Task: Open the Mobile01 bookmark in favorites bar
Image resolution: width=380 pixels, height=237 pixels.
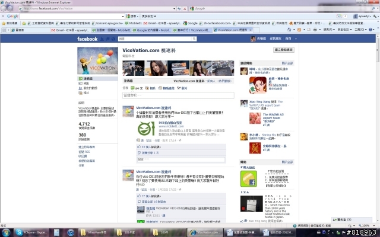Action: 133,23
